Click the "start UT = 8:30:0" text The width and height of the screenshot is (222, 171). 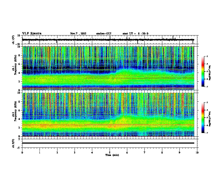pyautogui.click(x=135, y=34)
